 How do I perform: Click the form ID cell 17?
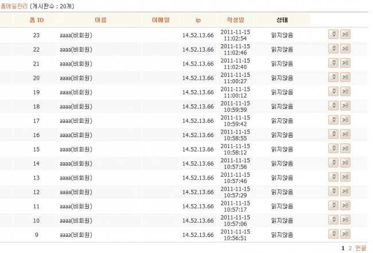tap(36, 121)
